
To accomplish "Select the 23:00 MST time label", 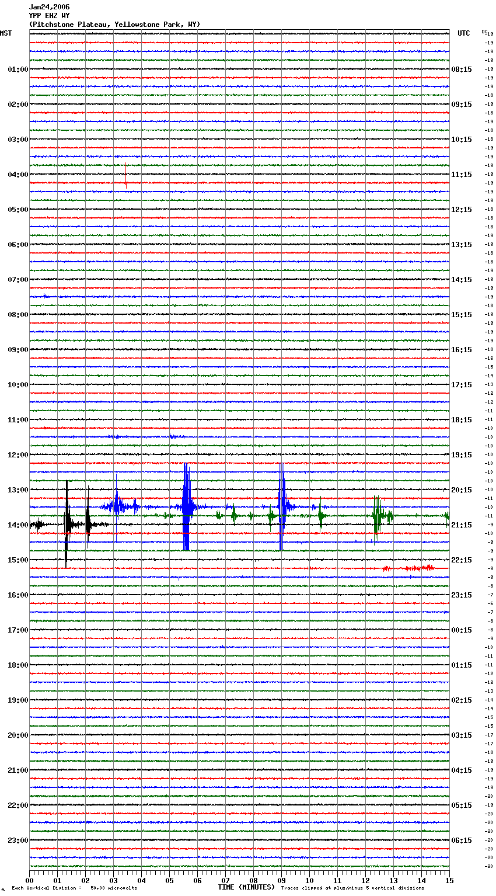I will pyautogui.click(x=18, y=841).
